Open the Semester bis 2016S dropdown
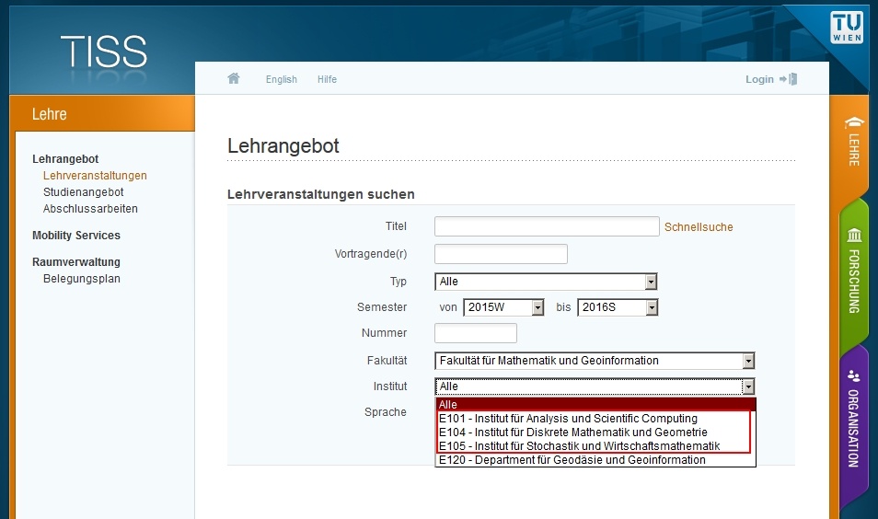878x519 pixels. [617, 306]
